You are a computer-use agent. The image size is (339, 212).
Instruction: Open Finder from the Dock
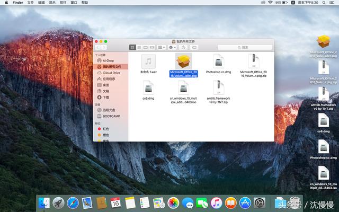[x=44, y=203]
